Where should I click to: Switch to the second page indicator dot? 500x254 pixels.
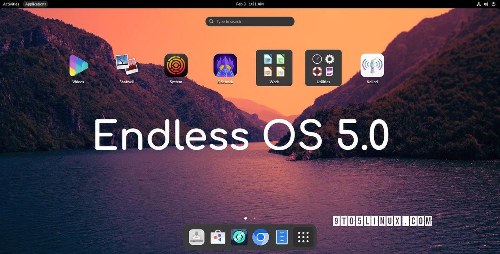pyautogui.click(x=255, y=218)
